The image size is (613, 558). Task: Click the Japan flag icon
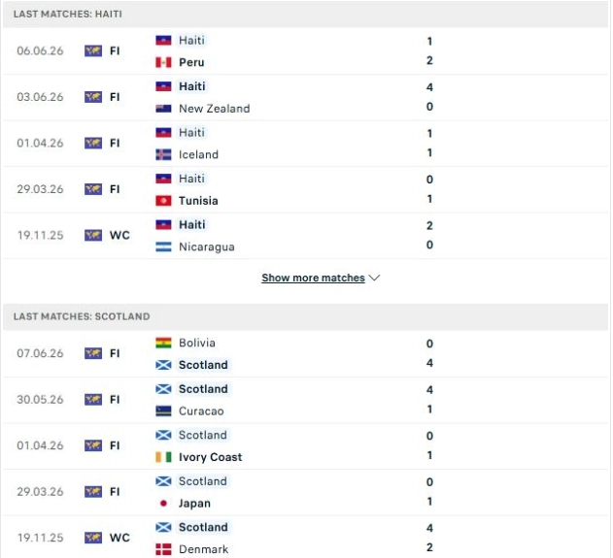(163, 504)
